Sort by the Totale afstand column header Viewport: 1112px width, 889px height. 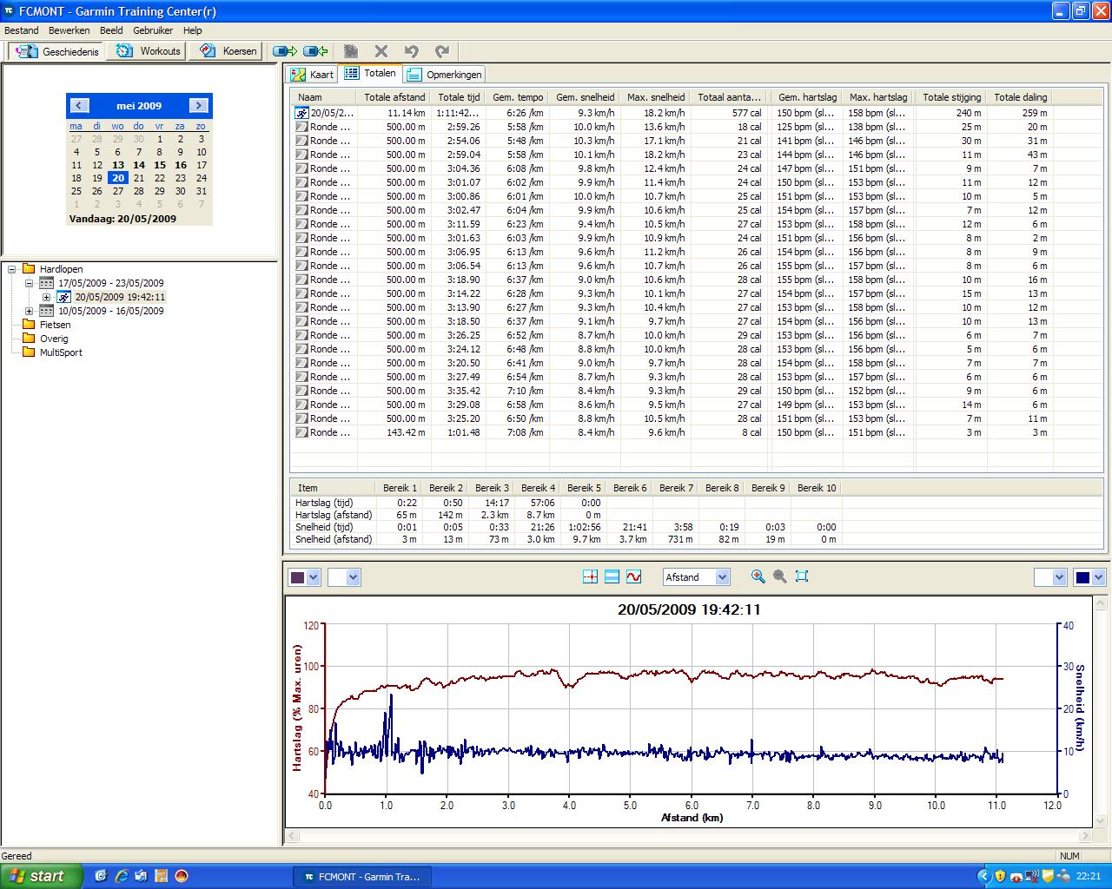pyautogui.click(x=394, y=97)
